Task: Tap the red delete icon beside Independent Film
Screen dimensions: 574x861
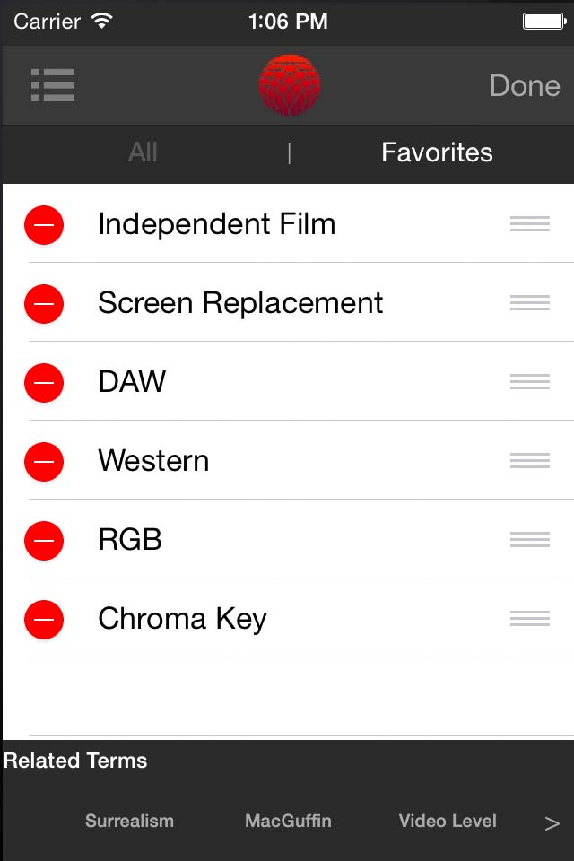Action: click(44, 224)
